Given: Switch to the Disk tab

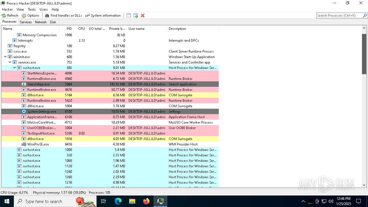Looking at the screenshot, I should [53, 22].
